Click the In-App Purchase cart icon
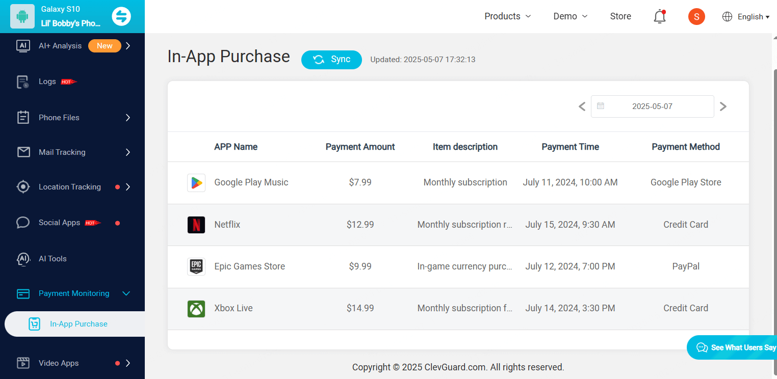The height and width of the screenshot is (379, 777). tap(34, 324)
